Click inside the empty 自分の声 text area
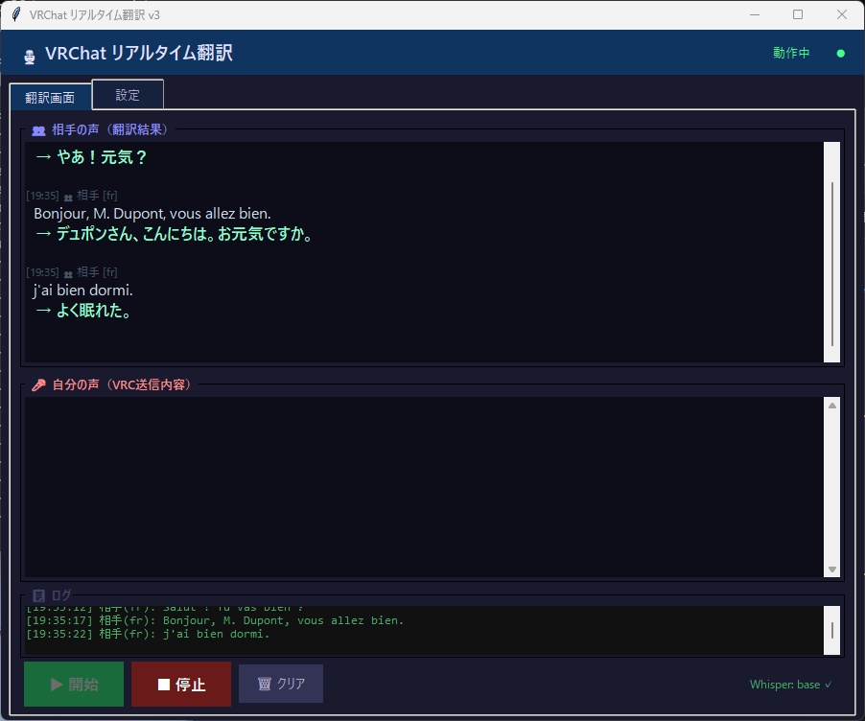865x721 pixels. 424,487
